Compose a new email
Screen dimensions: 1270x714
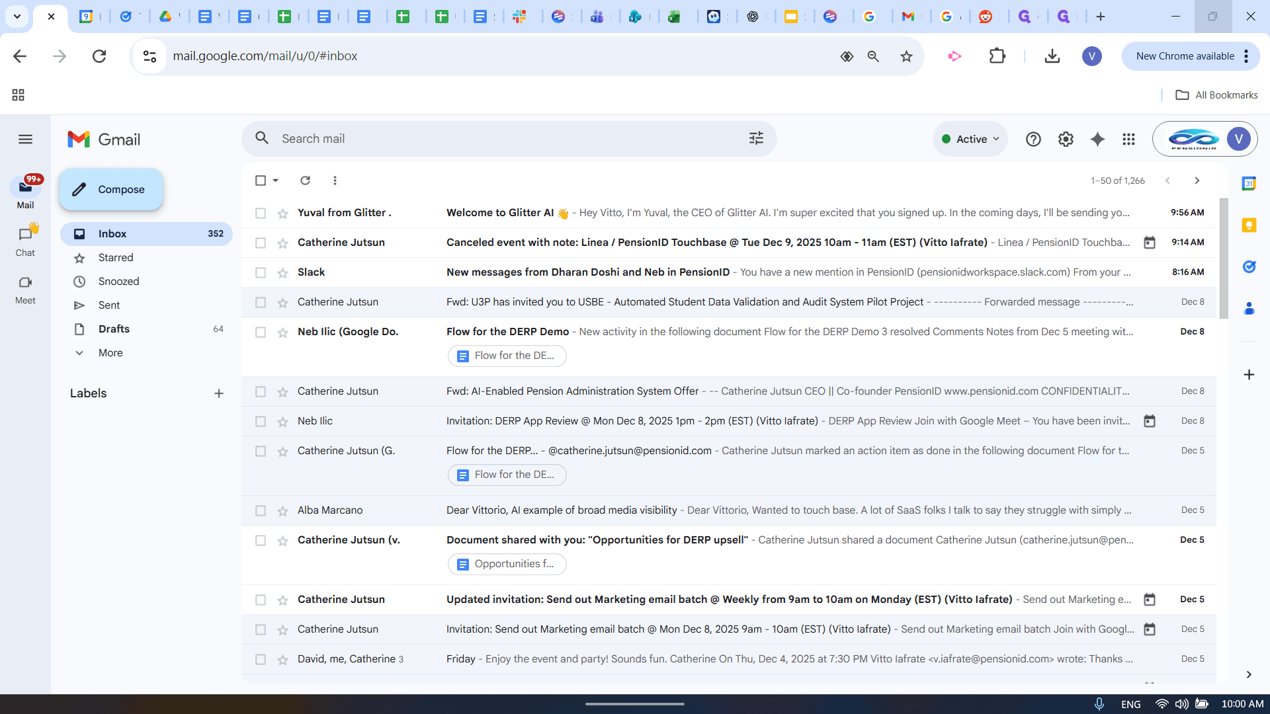pyautogui.click(x=111, y=189)
